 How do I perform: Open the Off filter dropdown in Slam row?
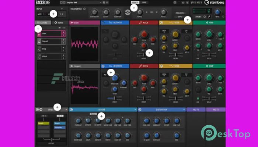[186, 31]
